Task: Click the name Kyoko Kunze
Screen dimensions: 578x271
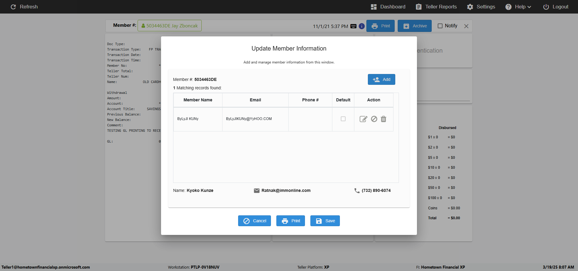Action: (200, 190)
